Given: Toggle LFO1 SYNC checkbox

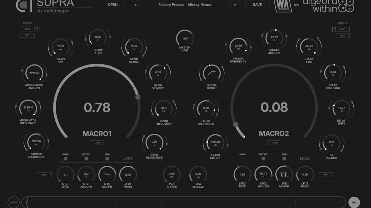Looking at the screenshot, I should (x=66, y=159).
